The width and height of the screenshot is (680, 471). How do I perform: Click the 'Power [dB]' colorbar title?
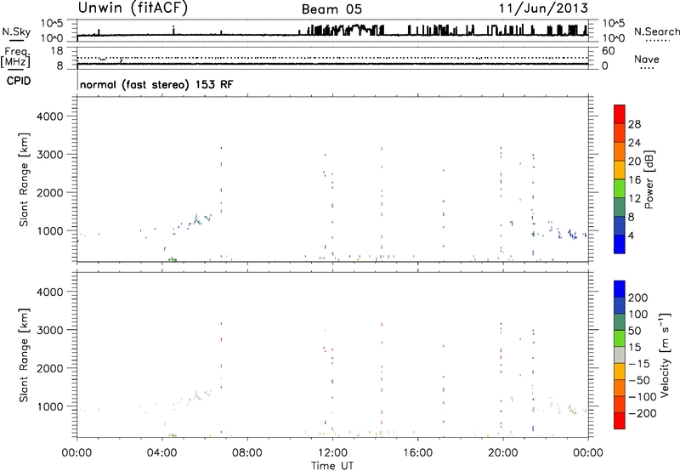coord(649,179)
